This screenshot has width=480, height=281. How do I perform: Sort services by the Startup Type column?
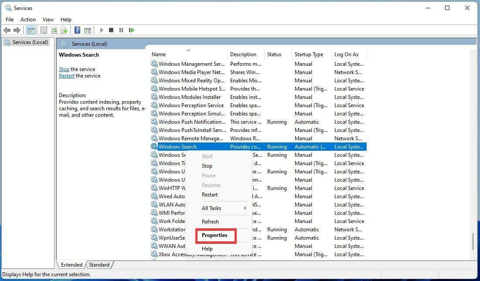point(309,54)
